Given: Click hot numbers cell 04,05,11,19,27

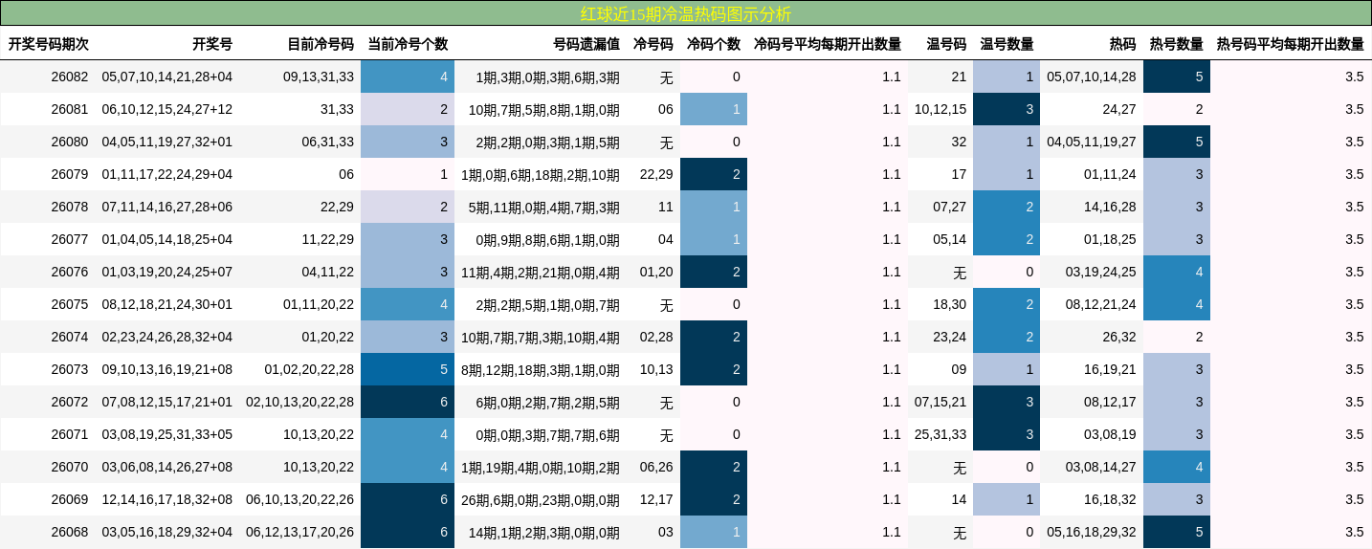Looking at the screenshot, I should click(1092, 142).
